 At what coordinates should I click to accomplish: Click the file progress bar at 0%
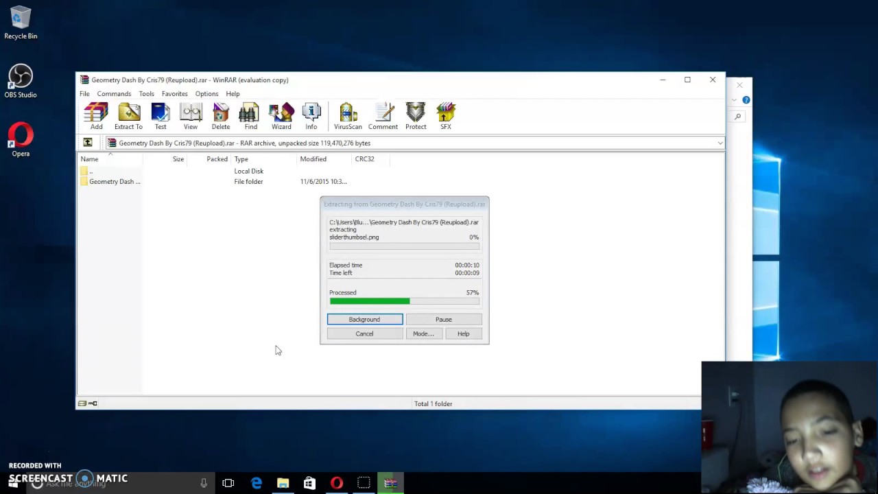point(404,246)
